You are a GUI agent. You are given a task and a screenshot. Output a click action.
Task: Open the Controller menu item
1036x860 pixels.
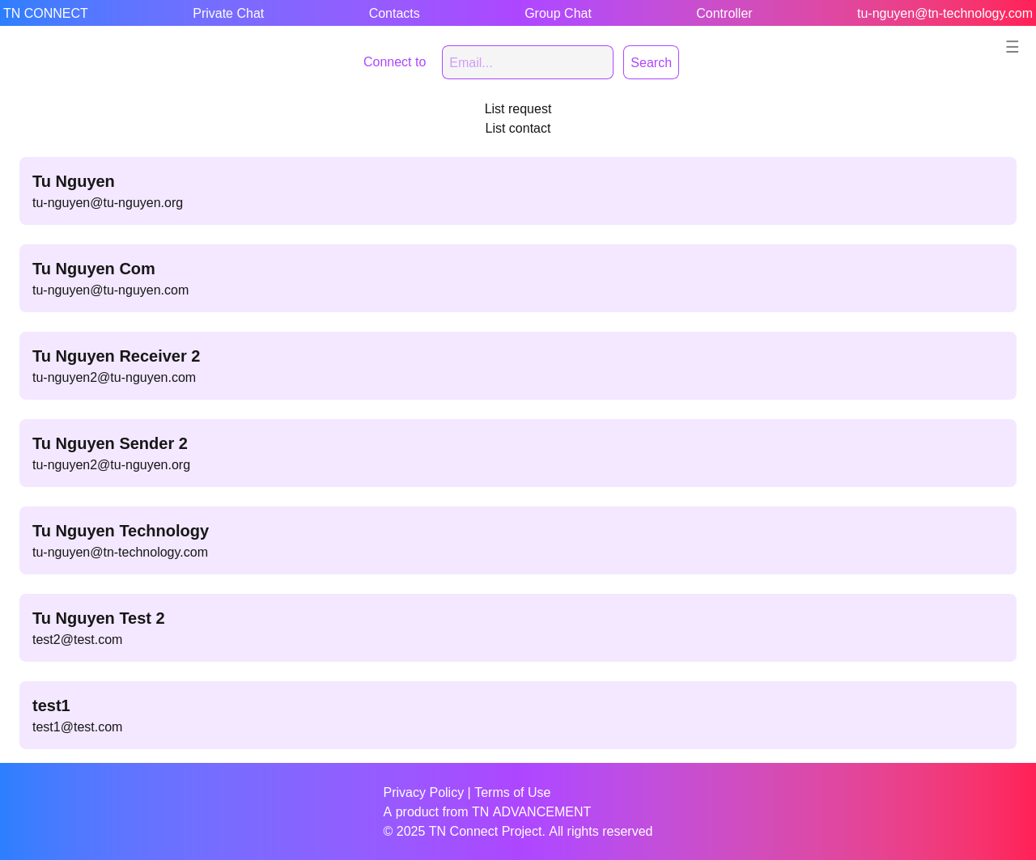(x=724, y=13)
